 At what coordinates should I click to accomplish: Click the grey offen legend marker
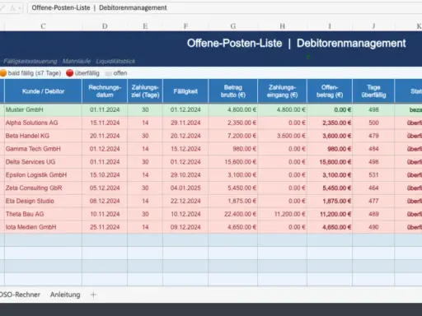[109, 73]
